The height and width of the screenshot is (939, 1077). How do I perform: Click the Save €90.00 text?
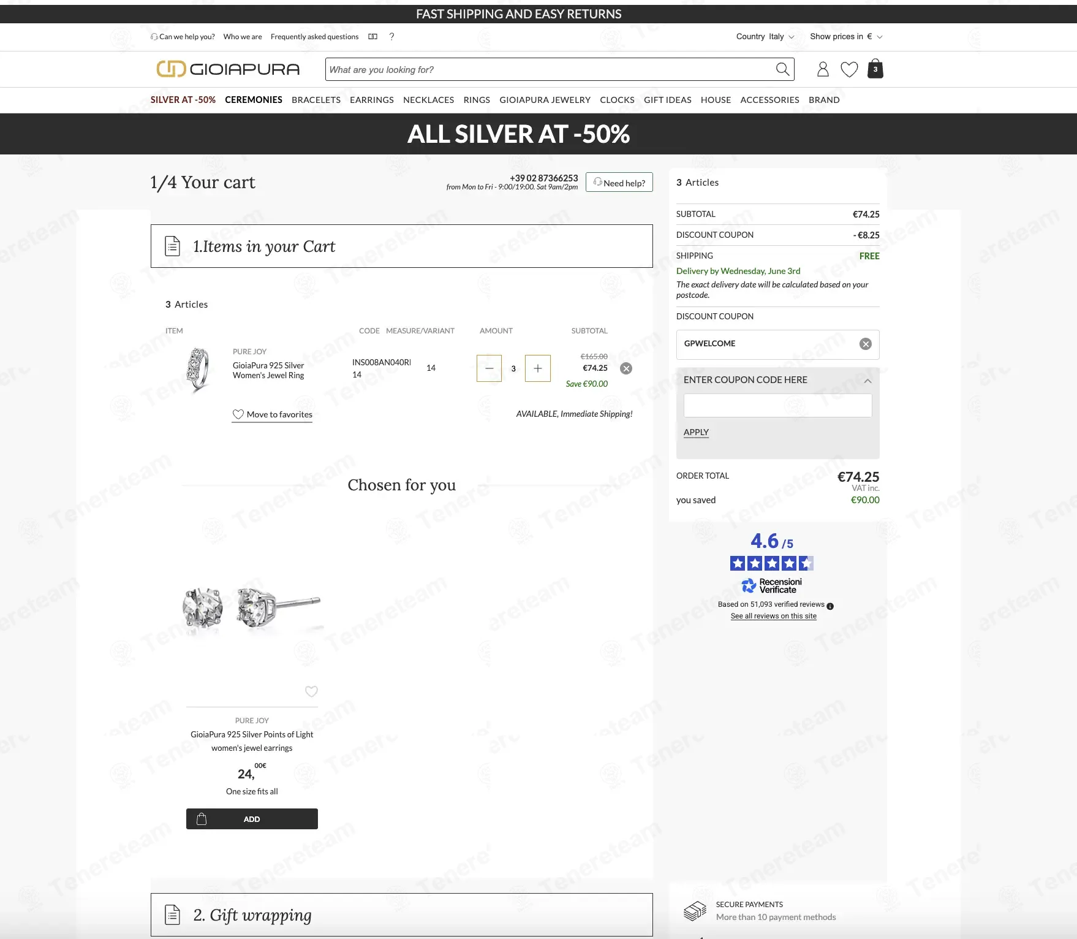pyautogui.click(x=587, y=384)
